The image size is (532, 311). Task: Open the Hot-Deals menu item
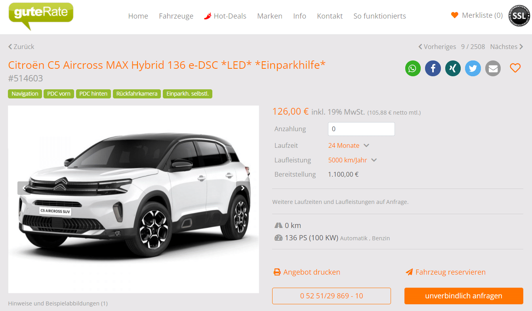point(225,16)
